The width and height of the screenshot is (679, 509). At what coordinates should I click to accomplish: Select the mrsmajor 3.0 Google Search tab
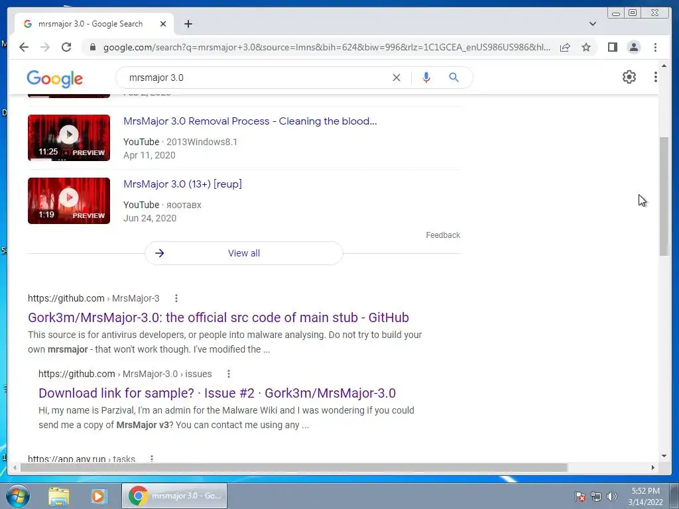coord(90,24)
